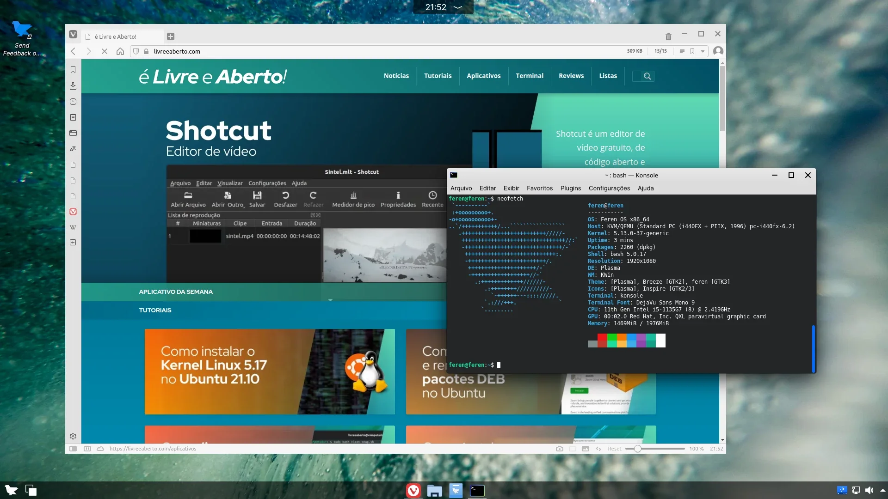This screenshot has height=499, width=888.
Task: Open the sync cloud status icon
Action: [x=100, y=449]
